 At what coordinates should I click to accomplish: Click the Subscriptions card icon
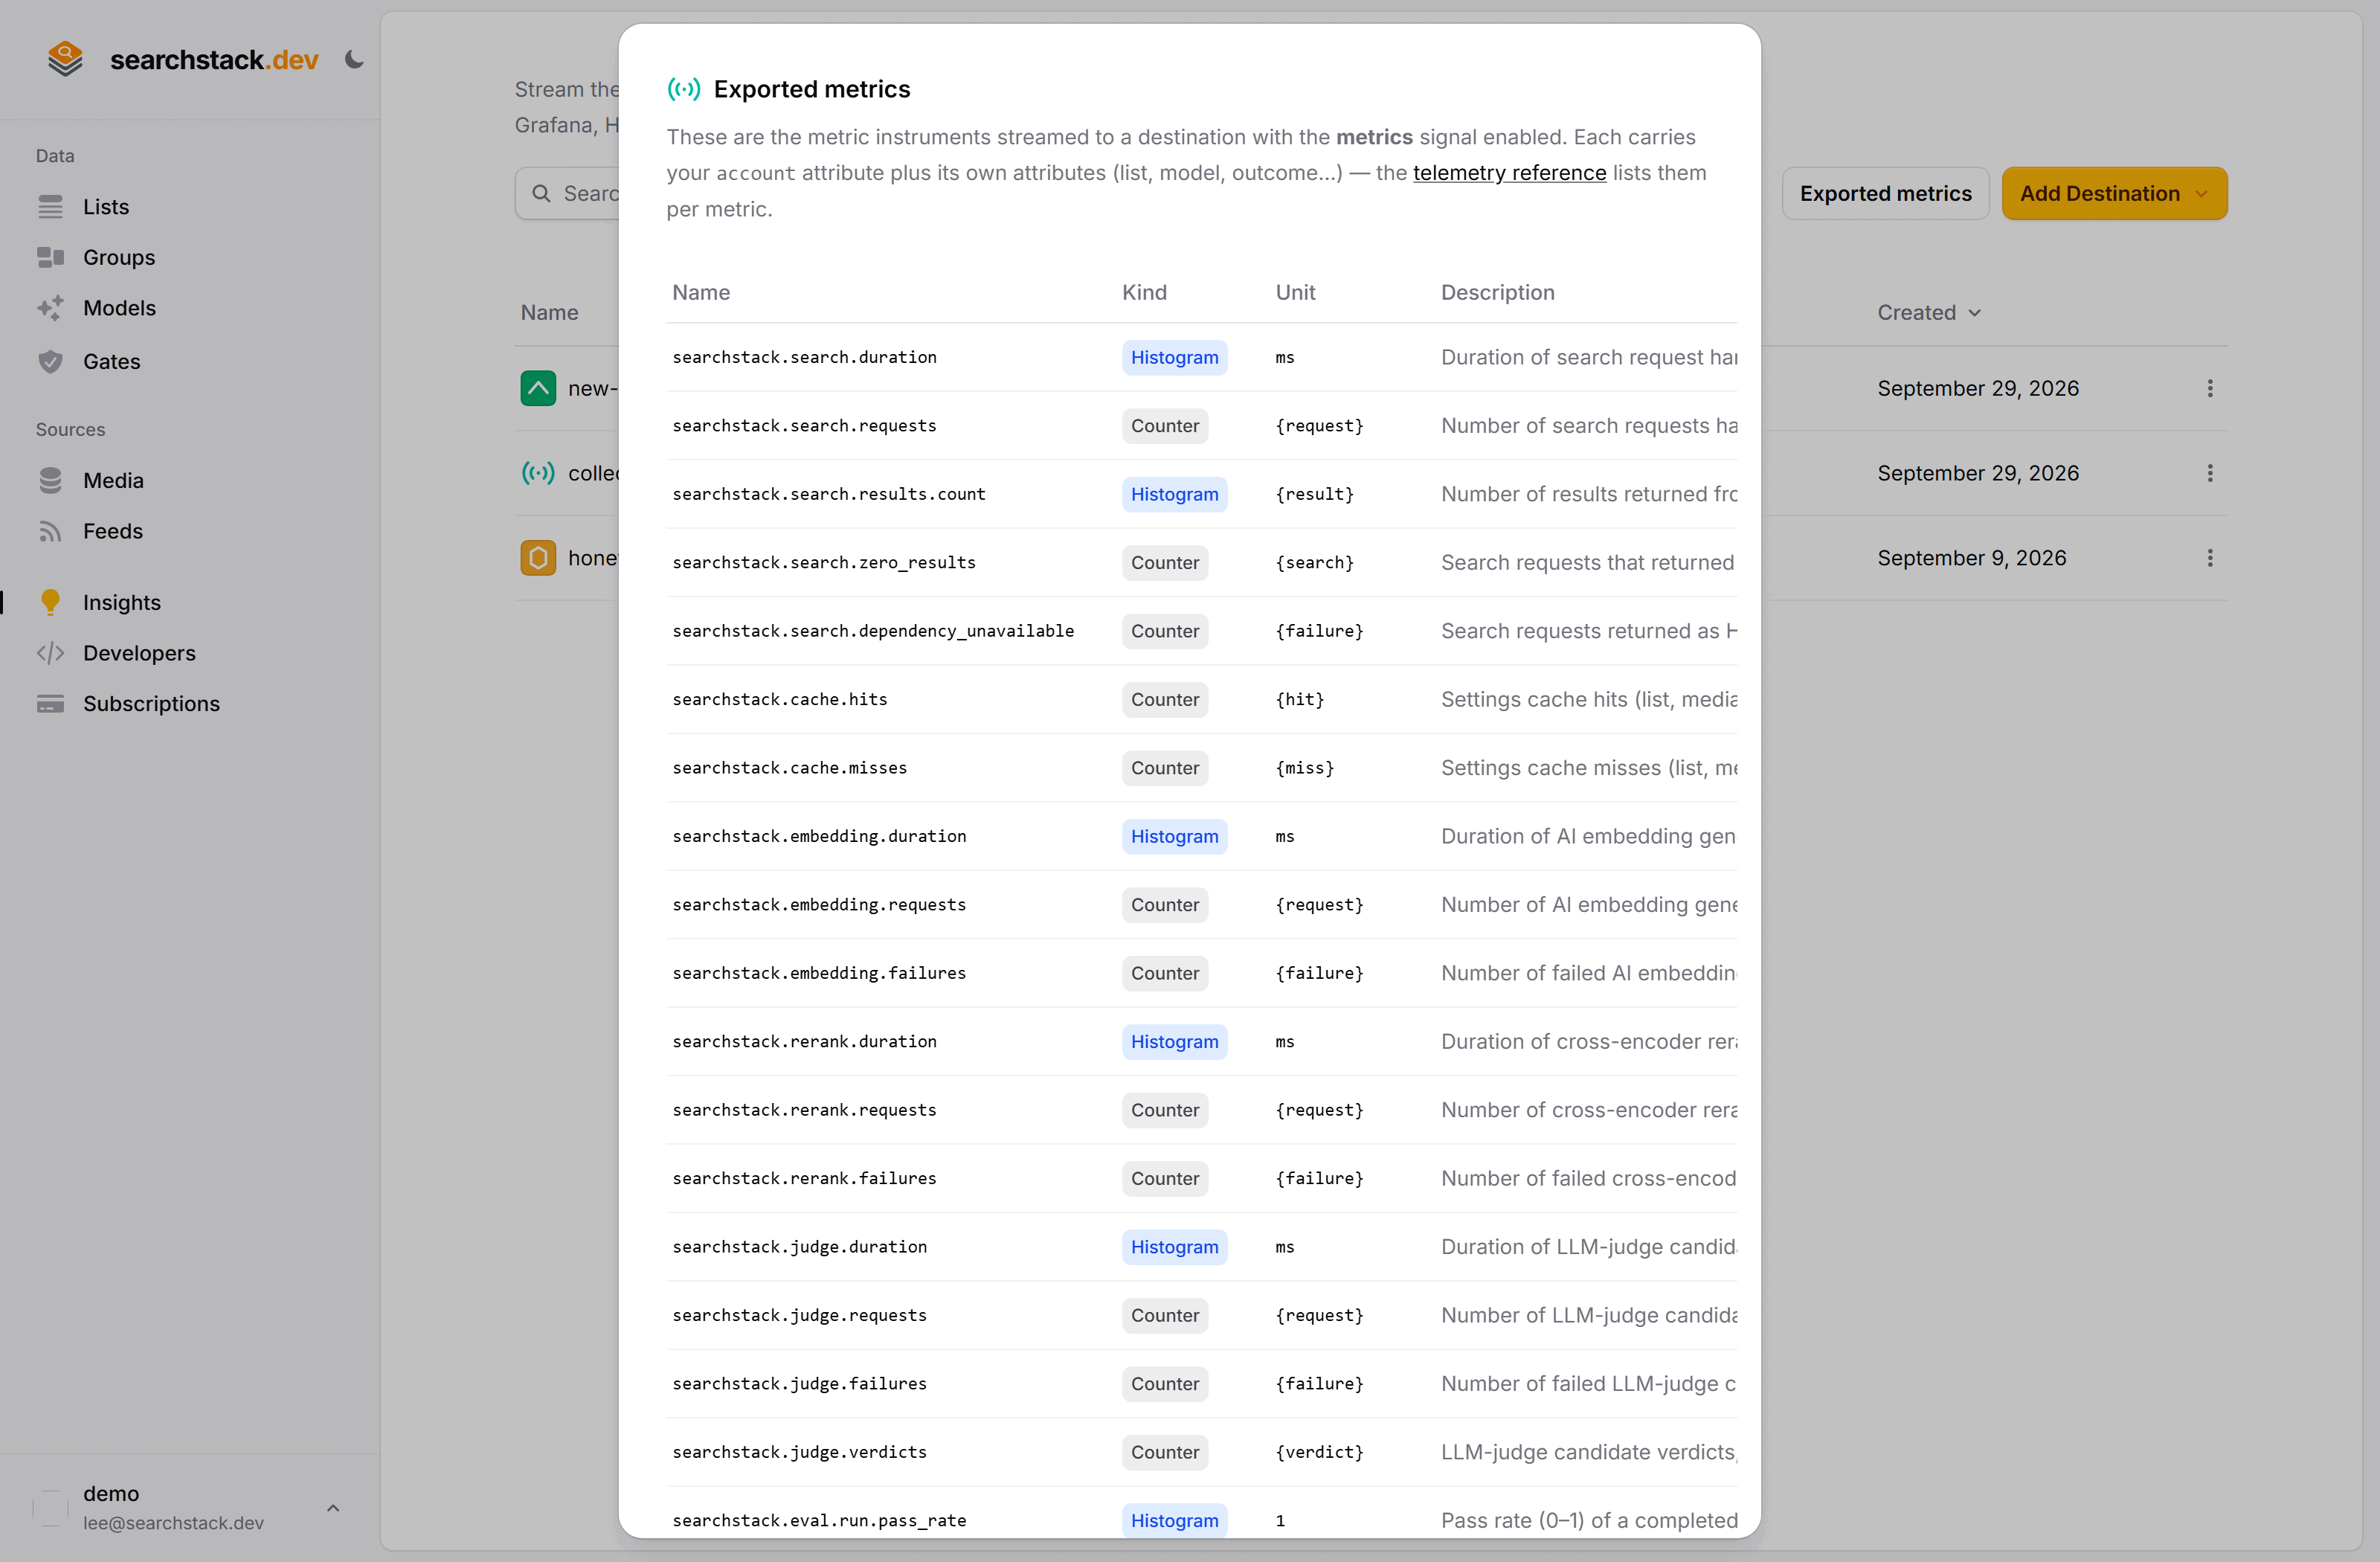click(50, 704)
